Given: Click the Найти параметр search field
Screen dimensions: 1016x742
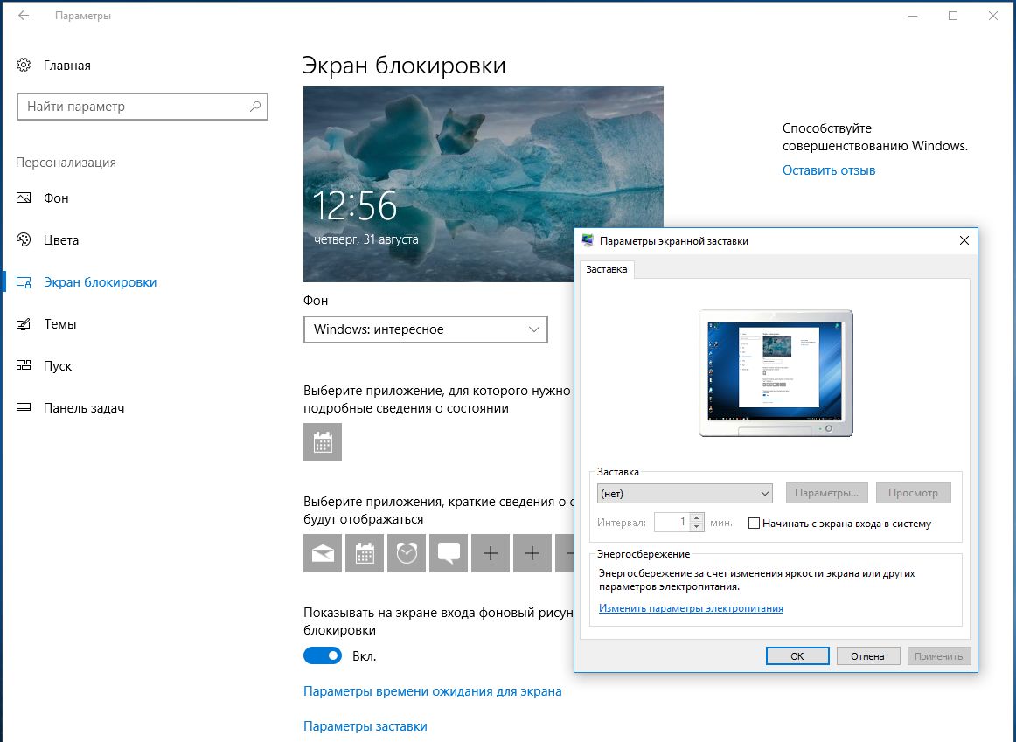Looking at the screenshot, I should point(143,106).
